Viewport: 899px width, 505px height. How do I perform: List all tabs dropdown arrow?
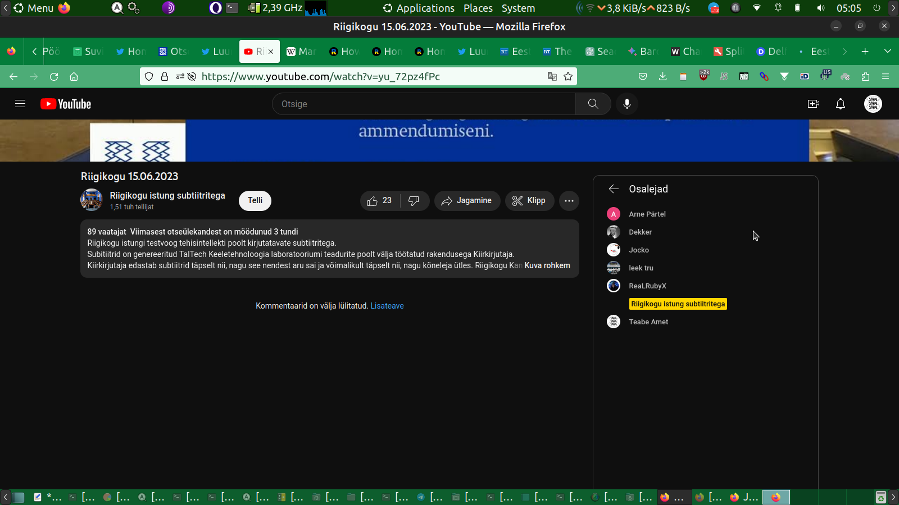888,51
